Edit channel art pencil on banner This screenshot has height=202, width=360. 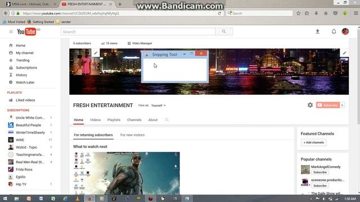pos(344,53)
